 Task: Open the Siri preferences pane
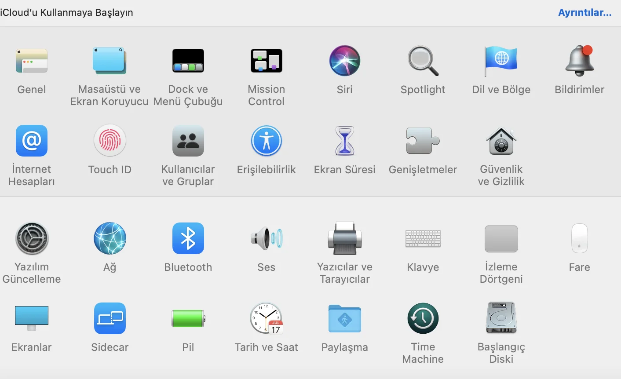point(345,61)
